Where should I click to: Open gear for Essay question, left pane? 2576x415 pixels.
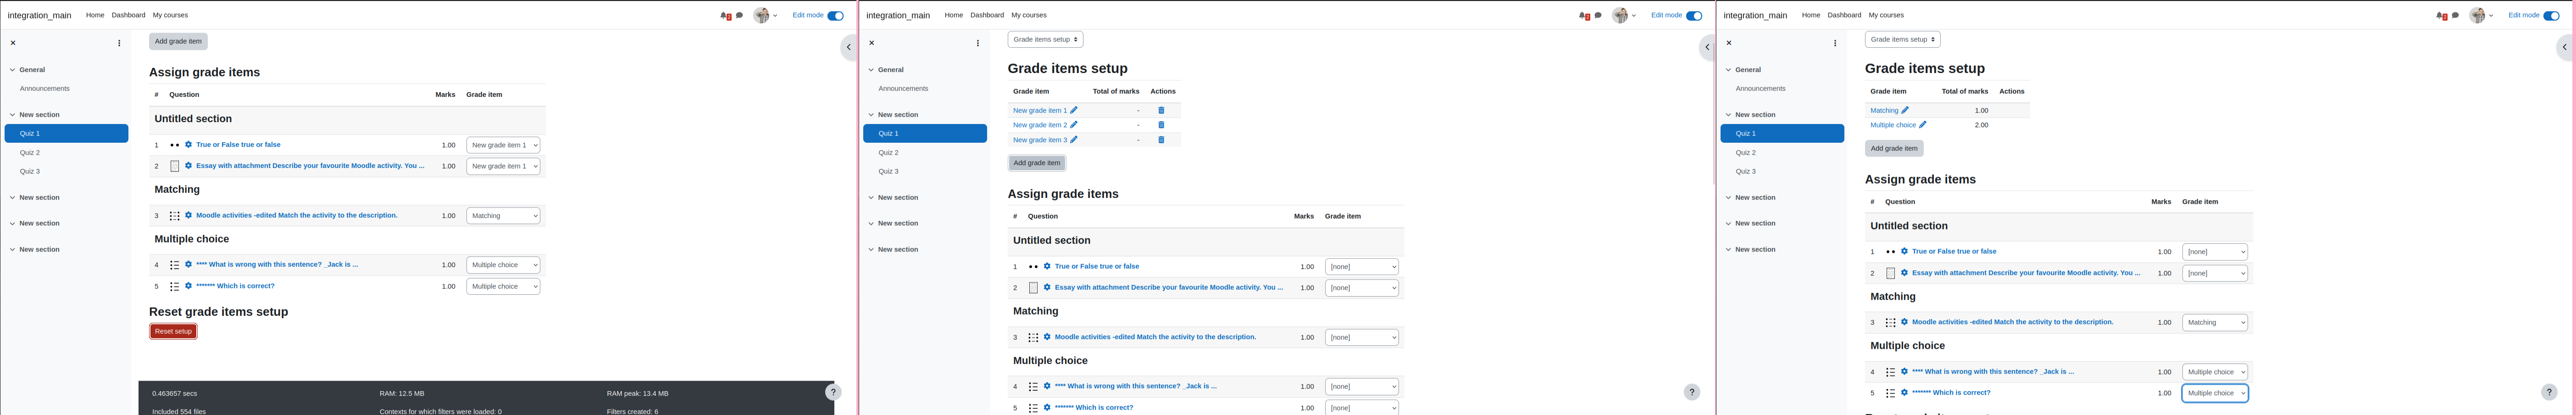pyautogui.click(x=188, y=166)
